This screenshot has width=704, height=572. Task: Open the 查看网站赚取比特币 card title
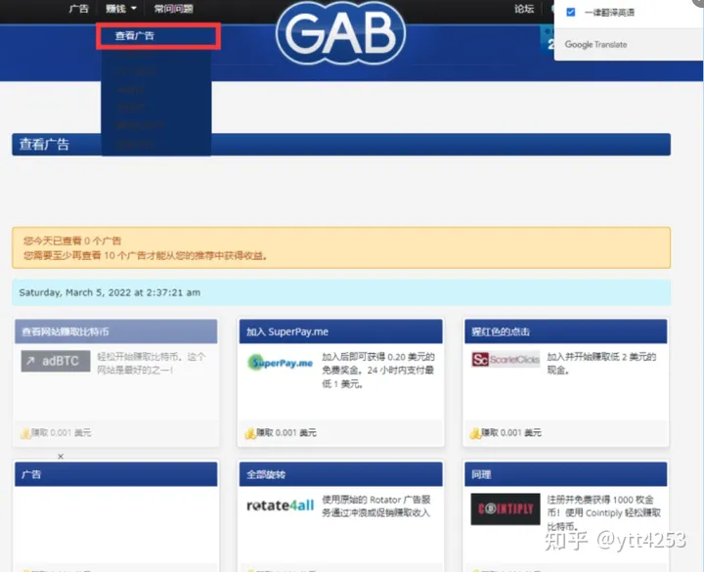pos(66,331)
